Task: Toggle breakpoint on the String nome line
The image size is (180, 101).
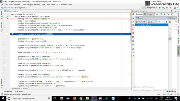Action: coord(8,19)
